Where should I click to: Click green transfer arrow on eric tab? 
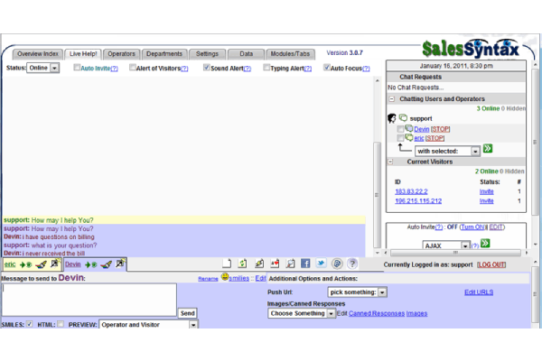point(25,265)
